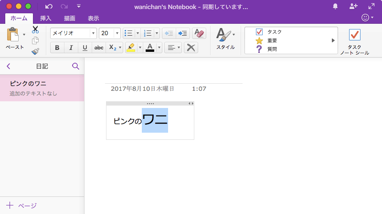Apply subscript formatting X2
The image size is (382, 214).
coord(113,48)
